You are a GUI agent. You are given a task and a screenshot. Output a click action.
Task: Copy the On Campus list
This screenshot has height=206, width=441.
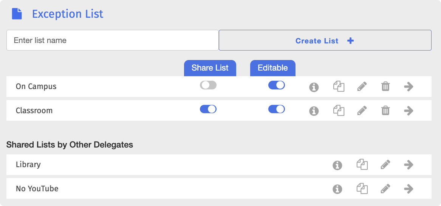(x=339, y=86)
